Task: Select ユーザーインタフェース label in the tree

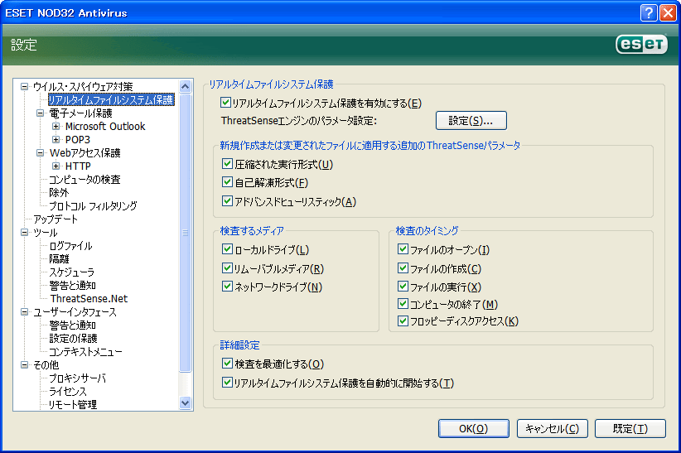Action: pyautogui.click(x=75, y=312)
